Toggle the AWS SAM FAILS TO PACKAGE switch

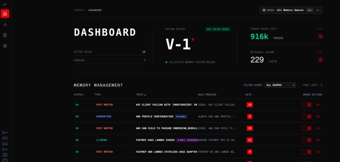pos(307,128)
